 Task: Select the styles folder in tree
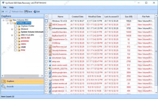coord(23,44)
